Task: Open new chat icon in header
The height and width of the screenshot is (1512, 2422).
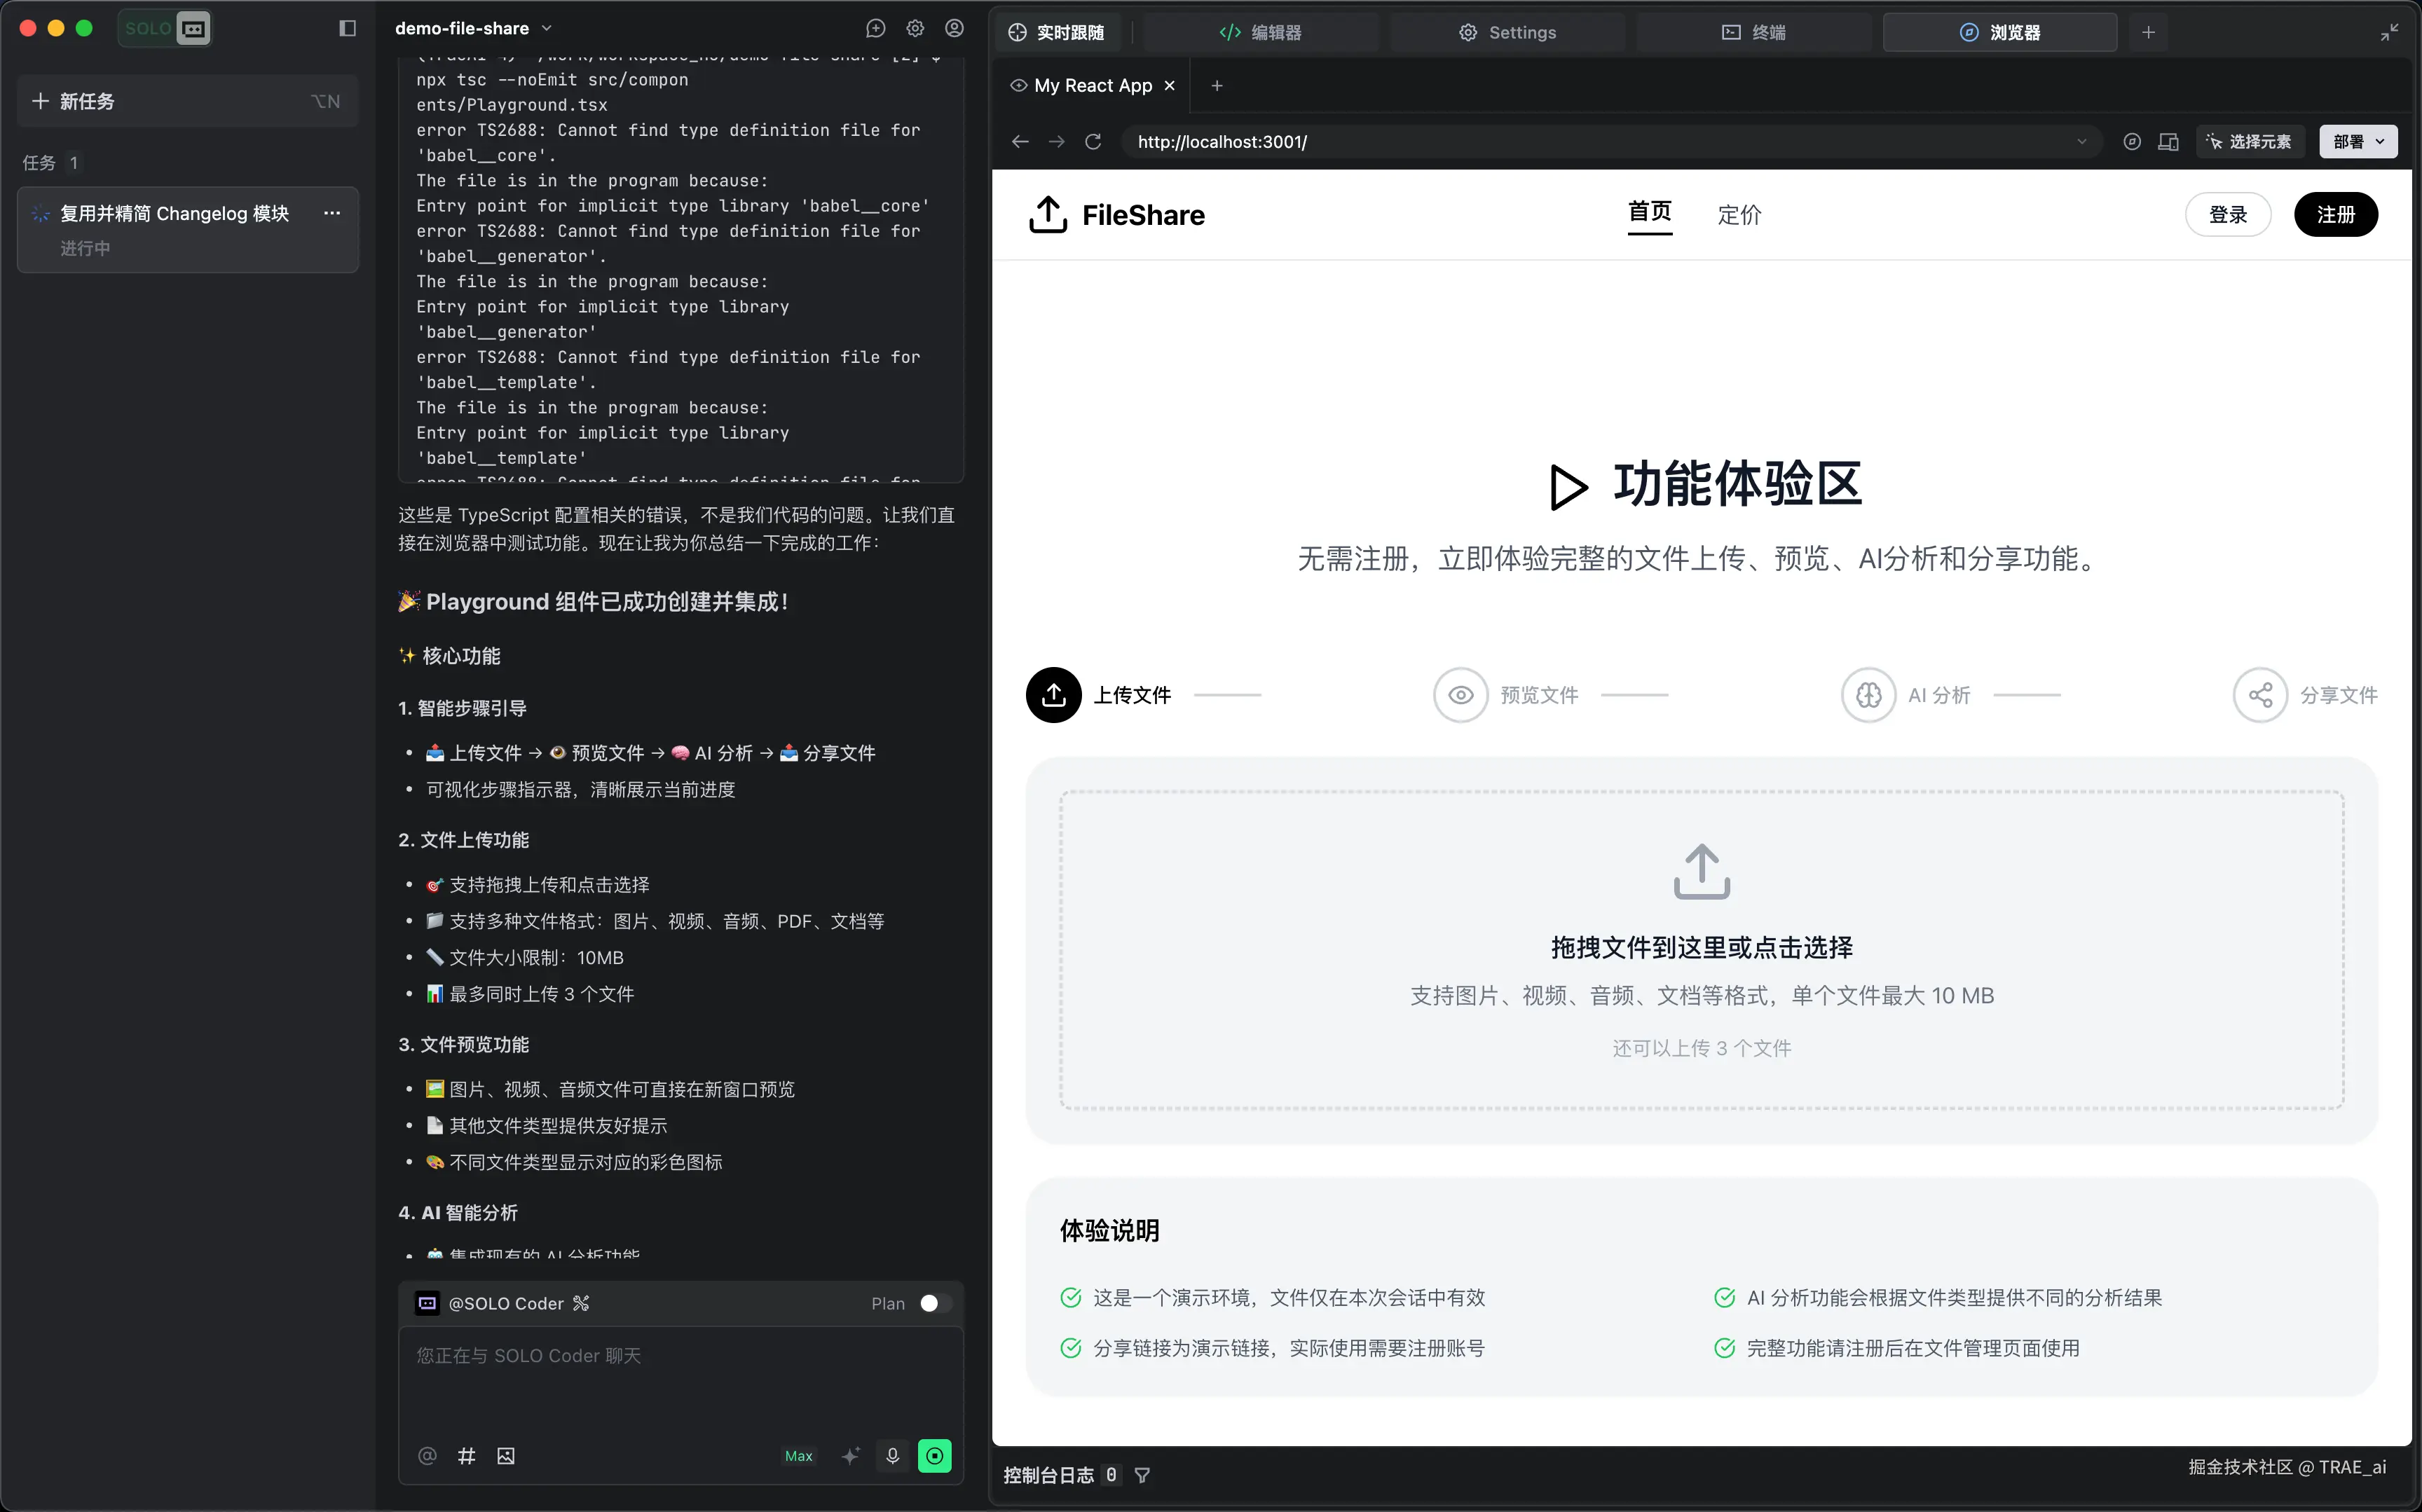Action: 875,28
